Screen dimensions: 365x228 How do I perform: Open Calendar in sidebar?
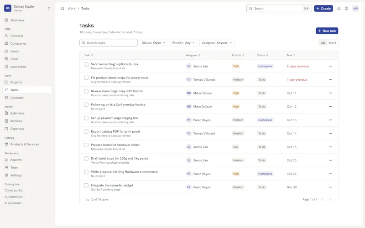(27, 98)
